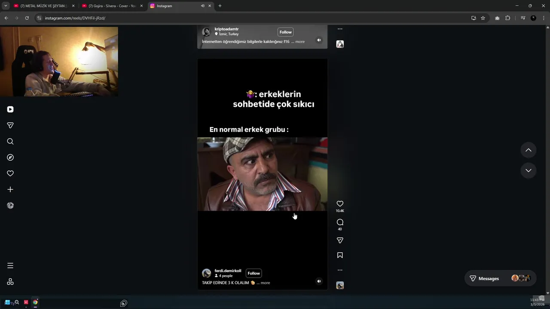
Task: Expand the ferdi.demirkoll caption with more
Action: [265, 283]
